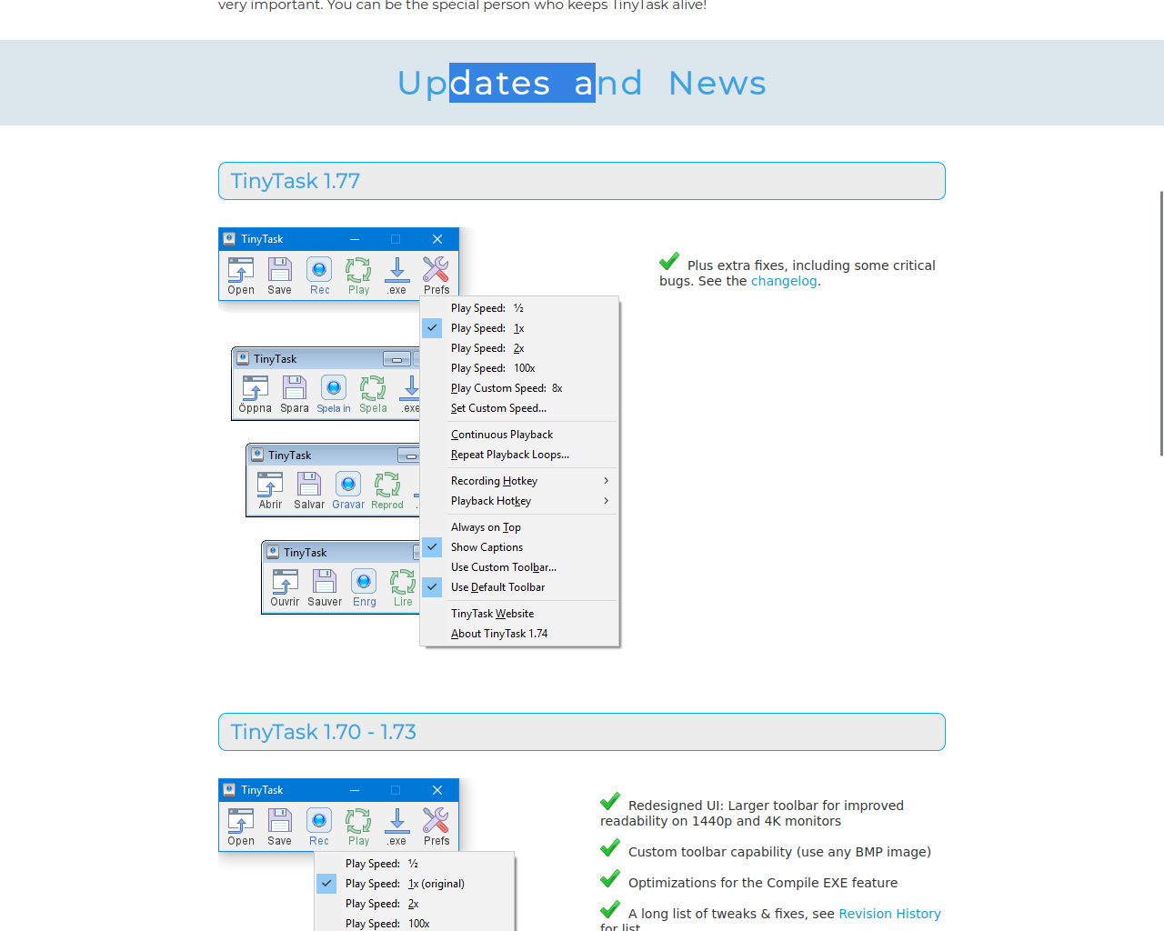Click Open icon in TinyTask 1.70 toolbar
Image resolution: width=1164 pixels, height=931 pixels.
click(241, 826)
